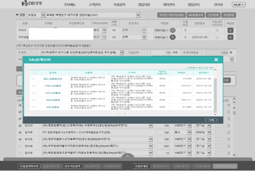Open the 종신 period dropdown
This screenshot has height=171, width=255.
[x=189, y=133]
